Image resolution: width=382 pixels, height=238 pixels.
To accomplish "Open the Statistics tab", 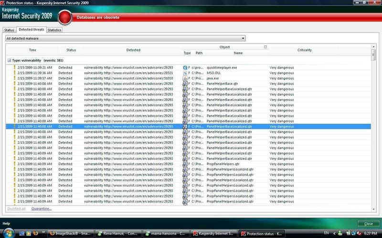I will [x=54, y=30].
